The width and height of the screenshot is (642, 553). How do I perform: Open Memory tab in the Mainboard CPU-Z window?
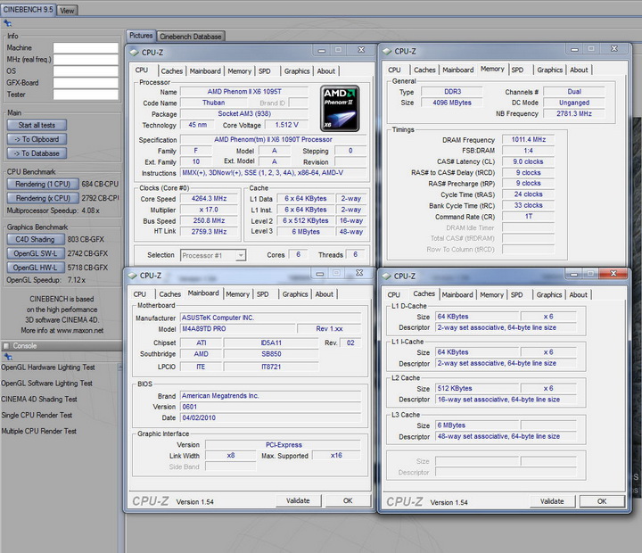(x=237, y=294)
